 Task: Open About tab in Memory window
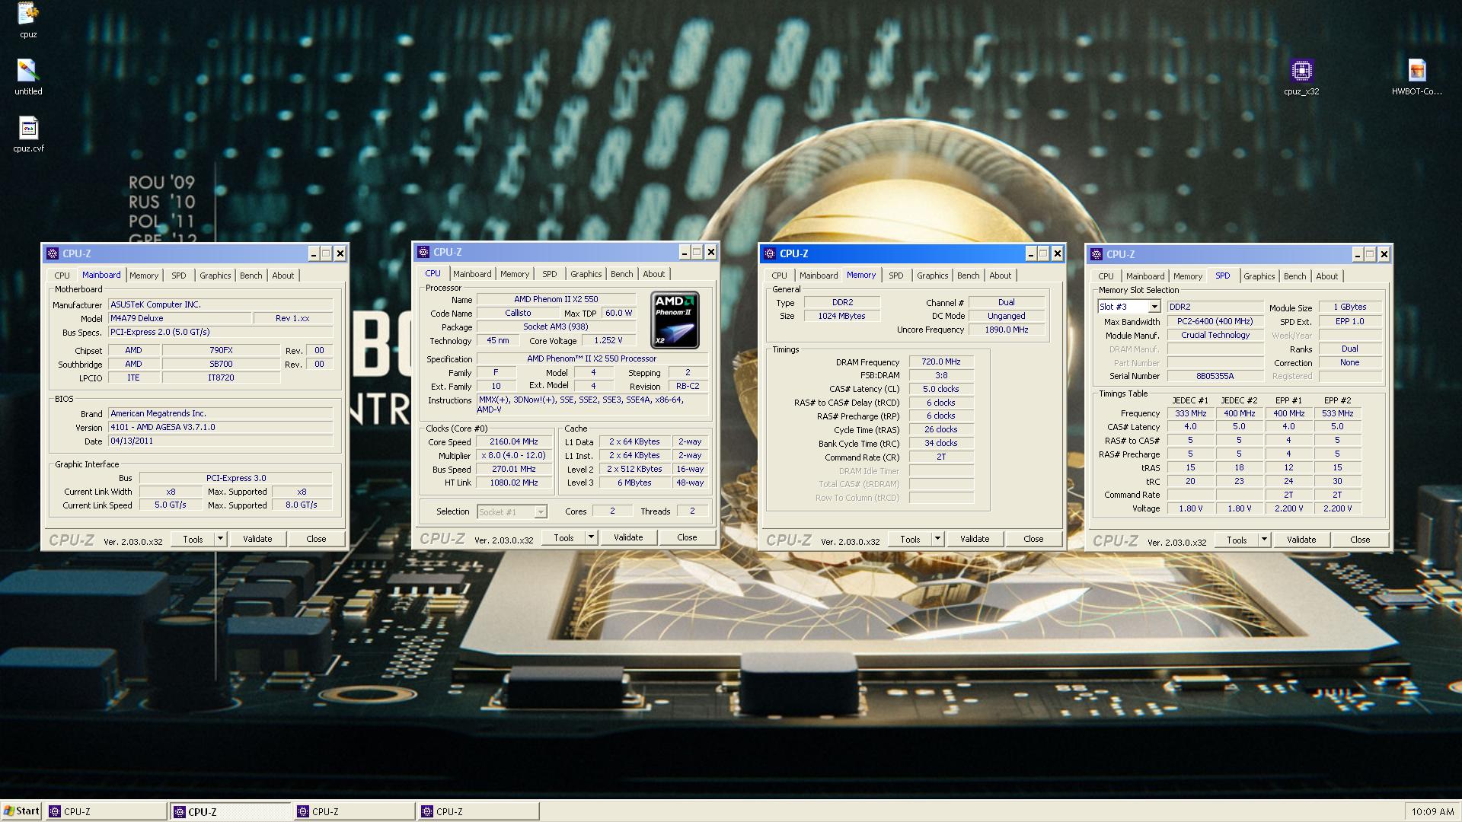pyautogui.click(x=1000, y=276)
